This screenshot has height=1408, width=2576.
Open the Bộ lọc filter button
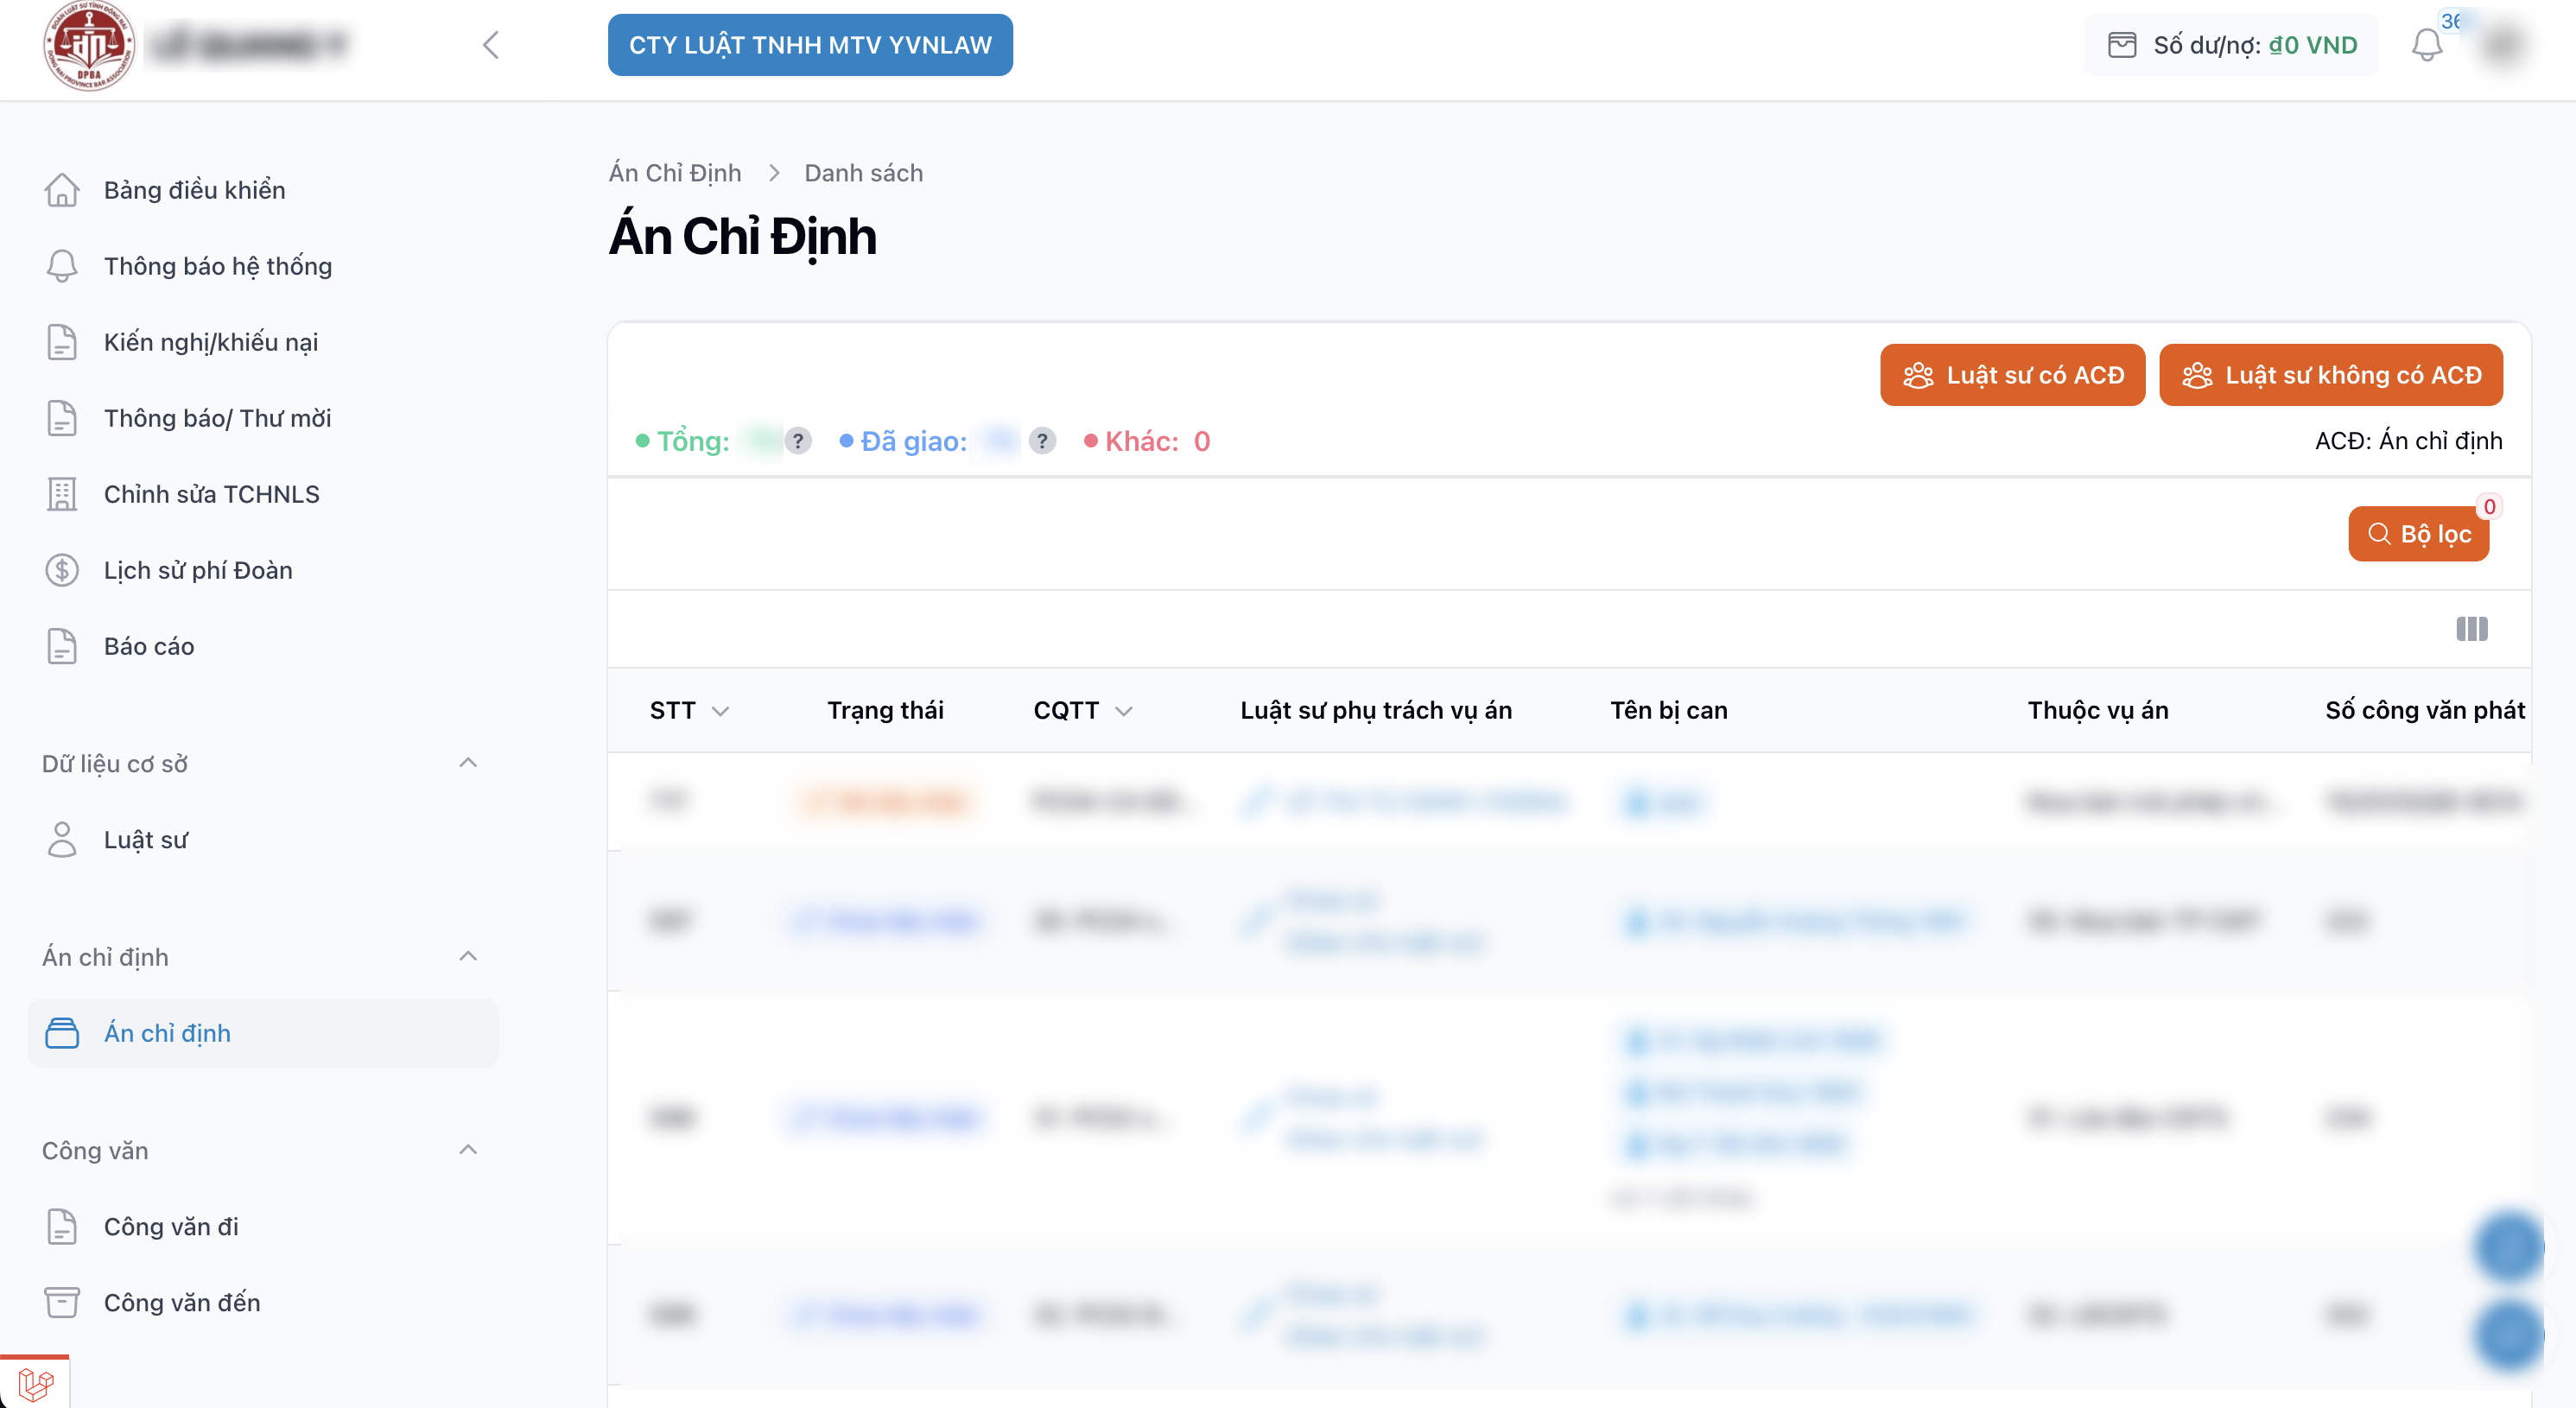[x=2418, y=534]
